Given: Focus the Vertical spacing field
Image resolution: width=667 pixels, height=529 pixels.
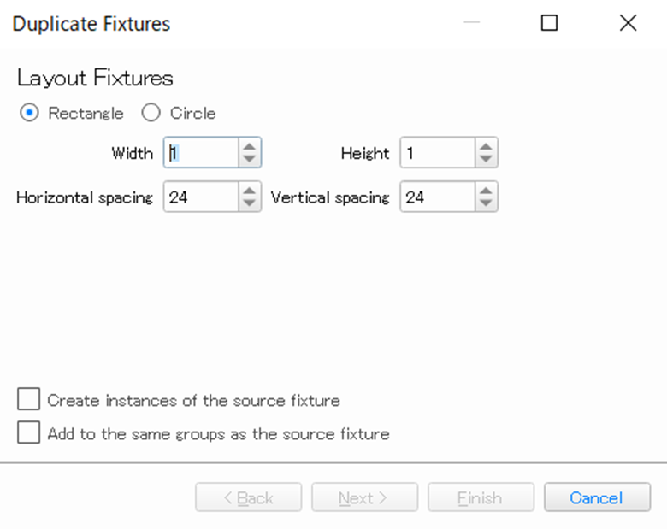Looking at the screenshot, I should coord(437,197).
